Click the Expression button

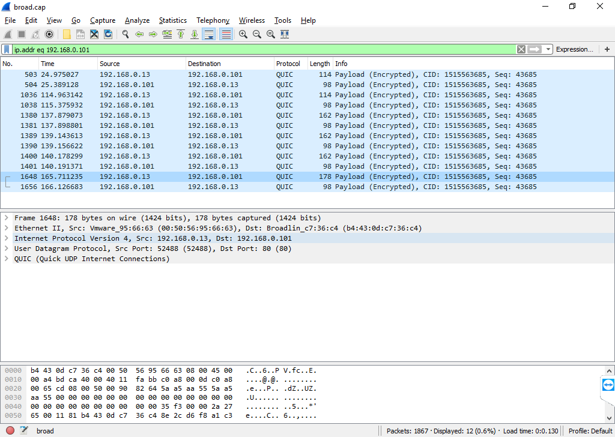point(575,49)
